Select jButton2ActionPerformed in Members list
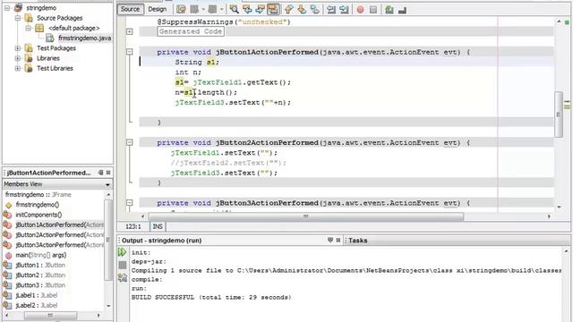Screen dimensions: 573x322 (60, 234)
